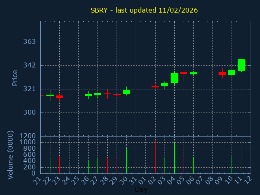This screenshot has width=260, height=195.
Task: Select the Volume (0000) axis title
Action: pyautogui.click(x=11, y=155)
